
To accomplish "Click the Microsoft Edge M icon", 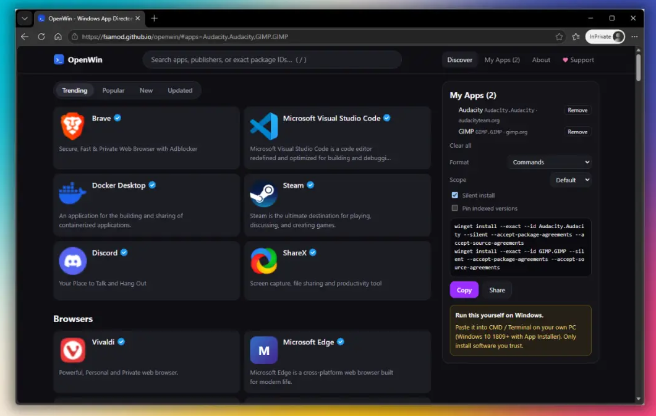I will 263,350.
